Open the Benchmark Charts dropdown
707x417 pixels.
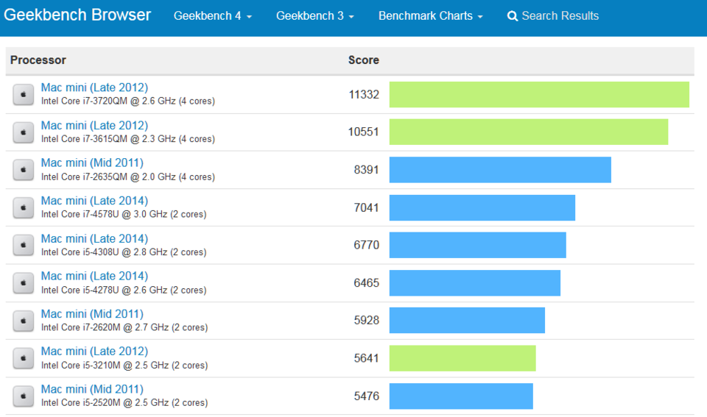click(431, 15)
